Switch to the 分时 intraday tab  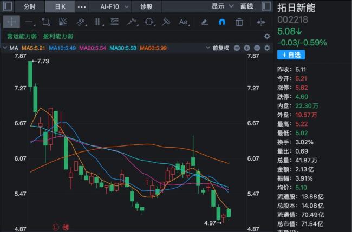coord(29,6)
